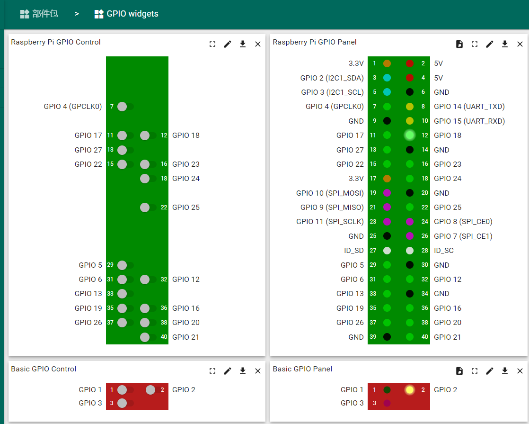The width and height of the screenshot is (529, 424).
Task: Select the 'GPIO 11 (SPI_SCLK)' label
Action: [x=330, y=222]
